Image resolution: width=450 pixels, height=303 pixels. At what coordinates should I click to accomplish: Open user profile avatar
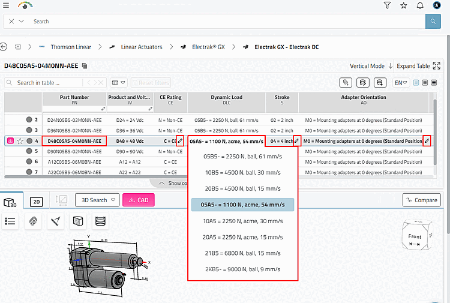click(x=437, y=5)
